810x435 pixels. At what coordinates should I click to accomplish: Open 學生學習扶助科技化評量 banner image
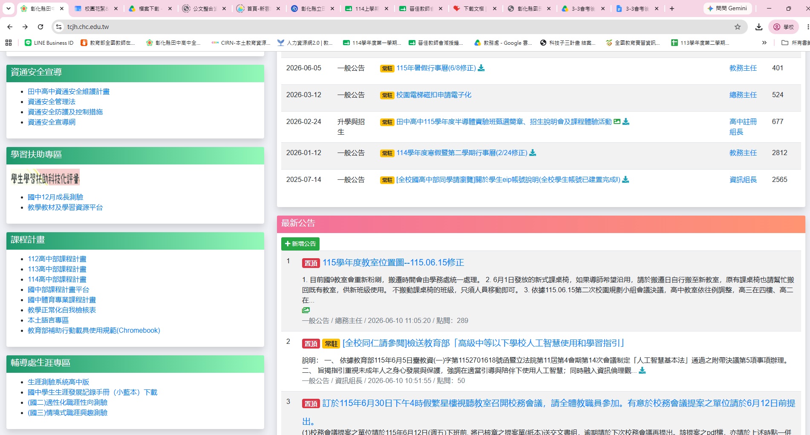[x=45, y=178]
